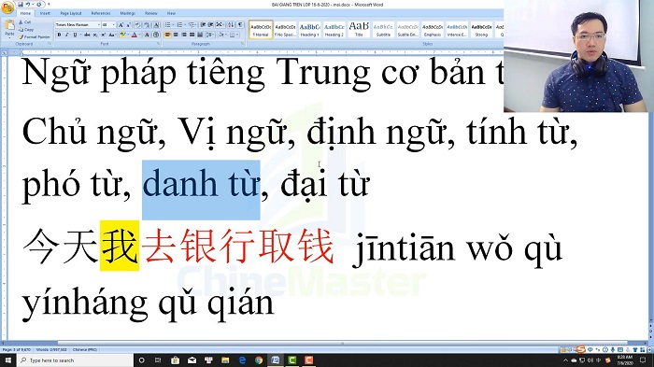The image size is (654, 367).
Task: Open the Paragraph dialog launcher
Action: coord(243,43)
